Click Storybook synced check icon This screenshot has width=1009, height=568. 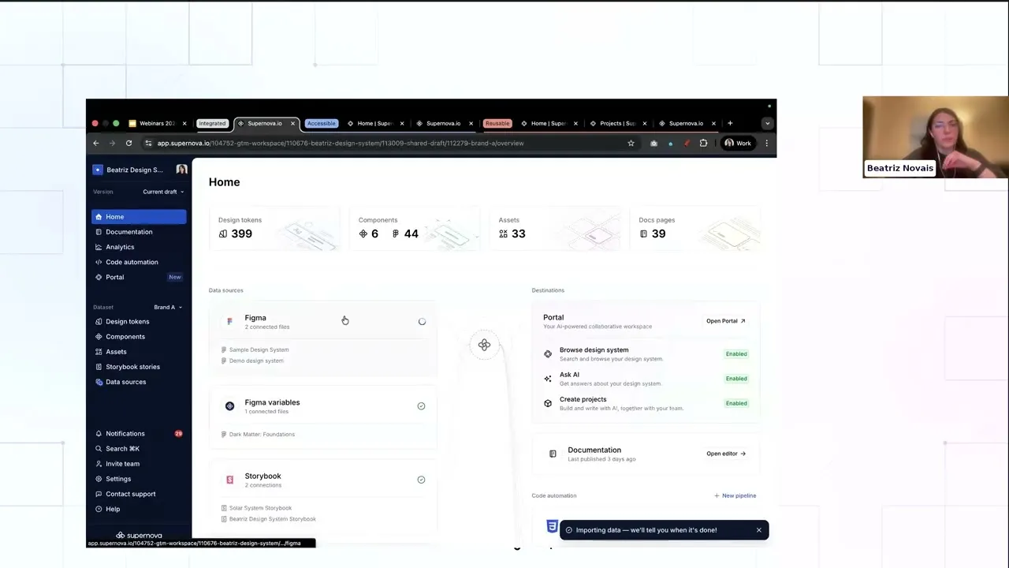pyautogui.click(x=421, y=480)
